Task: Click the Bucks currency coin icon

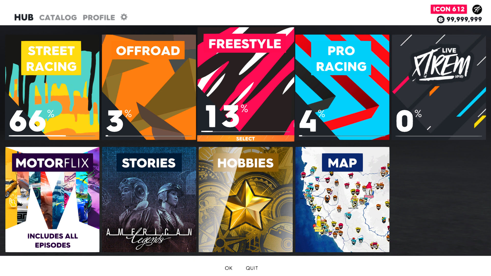Action: 441,19
